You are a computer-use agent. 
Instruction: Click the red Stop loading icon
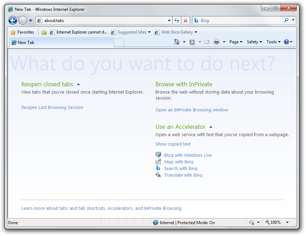point(185,21)
